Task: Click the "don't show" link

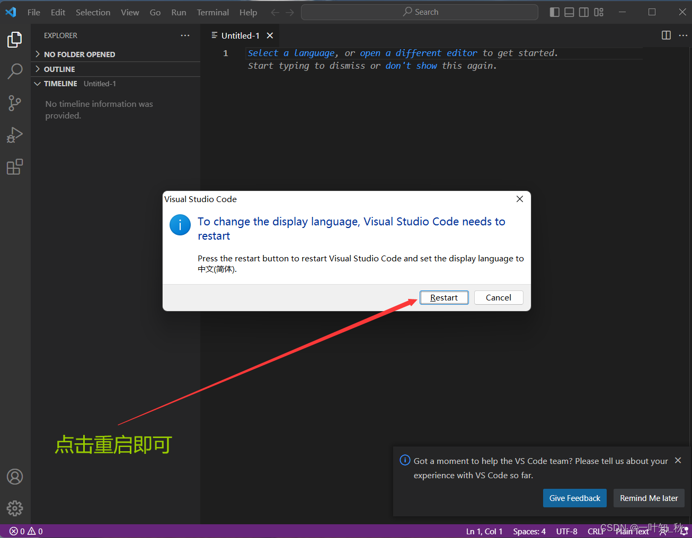Action: (x=411, y=66)
